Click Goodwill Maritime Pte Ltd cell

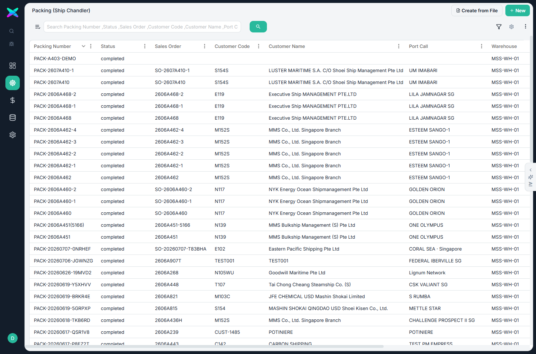click(297, 273)
